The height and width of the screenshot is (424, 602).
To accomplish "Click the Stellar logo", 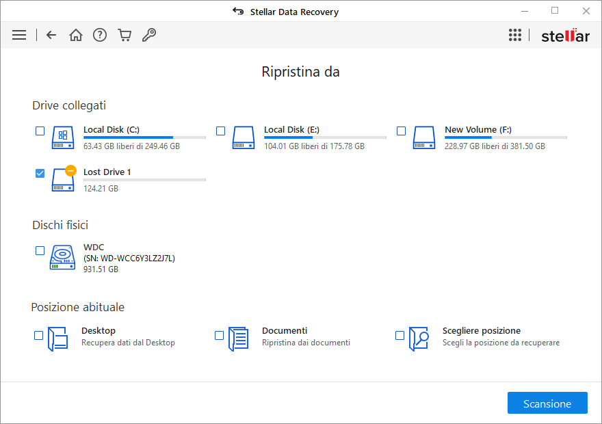I will (565, 36).
